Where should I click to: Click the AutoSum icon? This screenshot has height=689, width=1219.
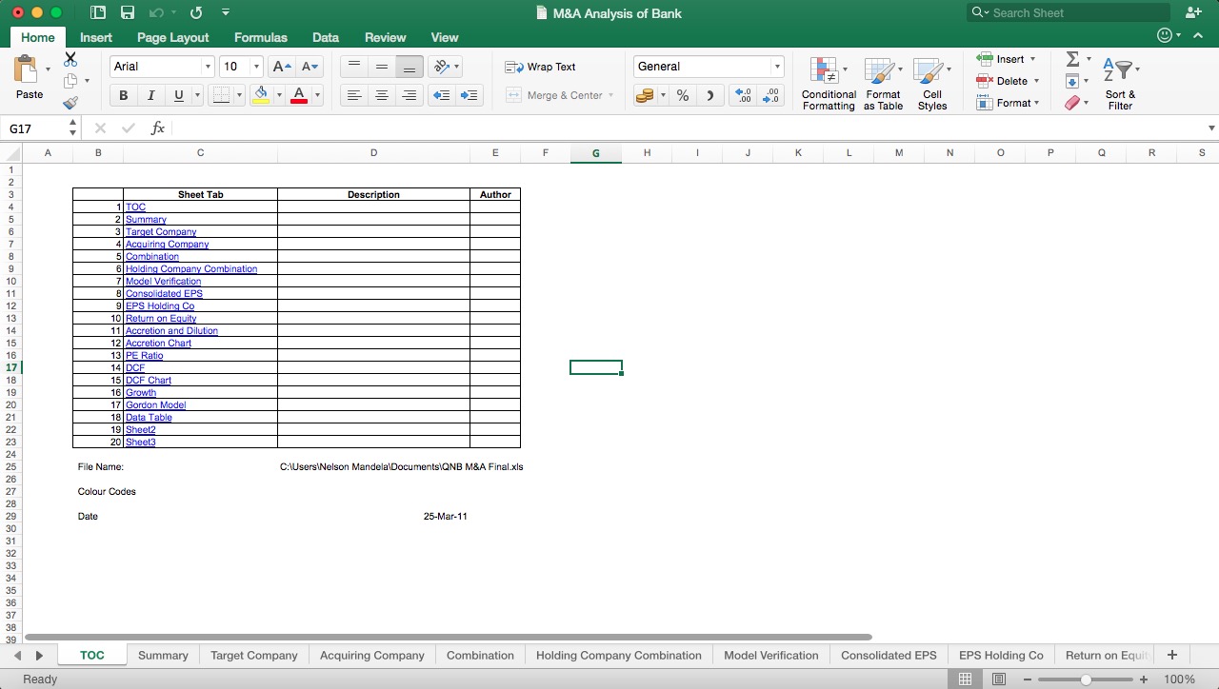[x=1073, y=59]
